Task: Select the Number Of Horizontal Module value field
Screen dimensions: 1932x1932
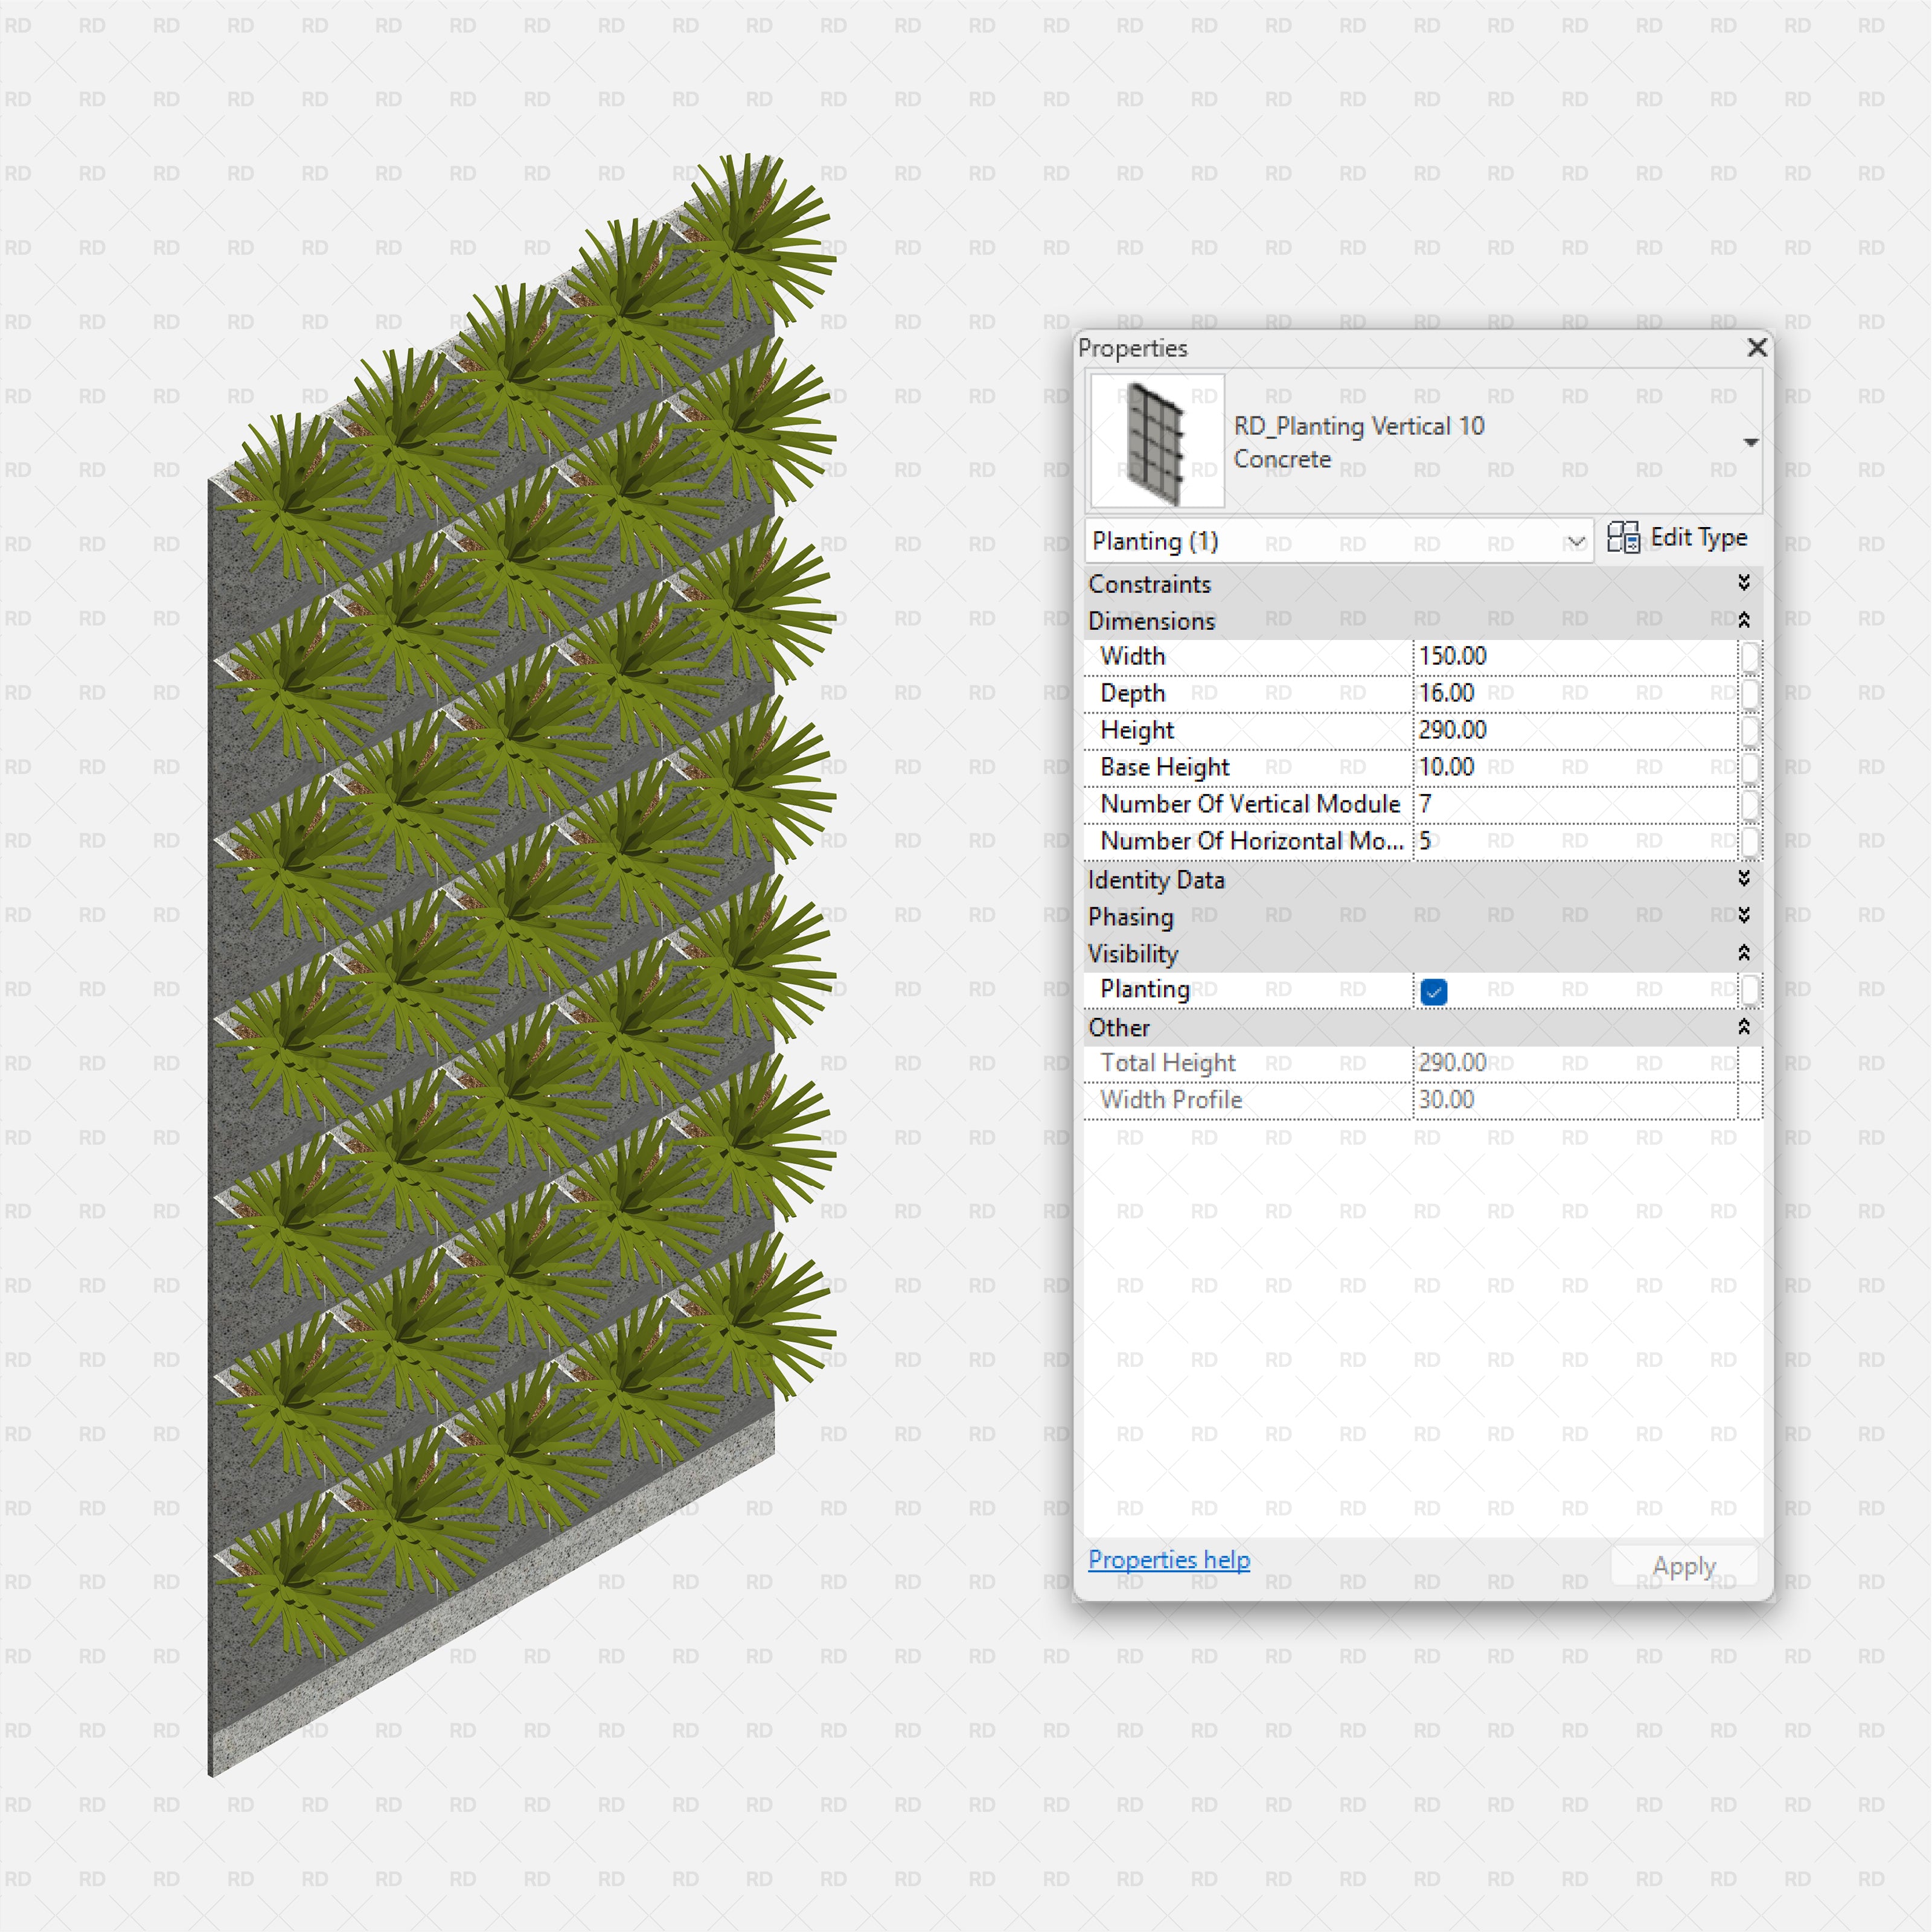Action: (1560, 841)
